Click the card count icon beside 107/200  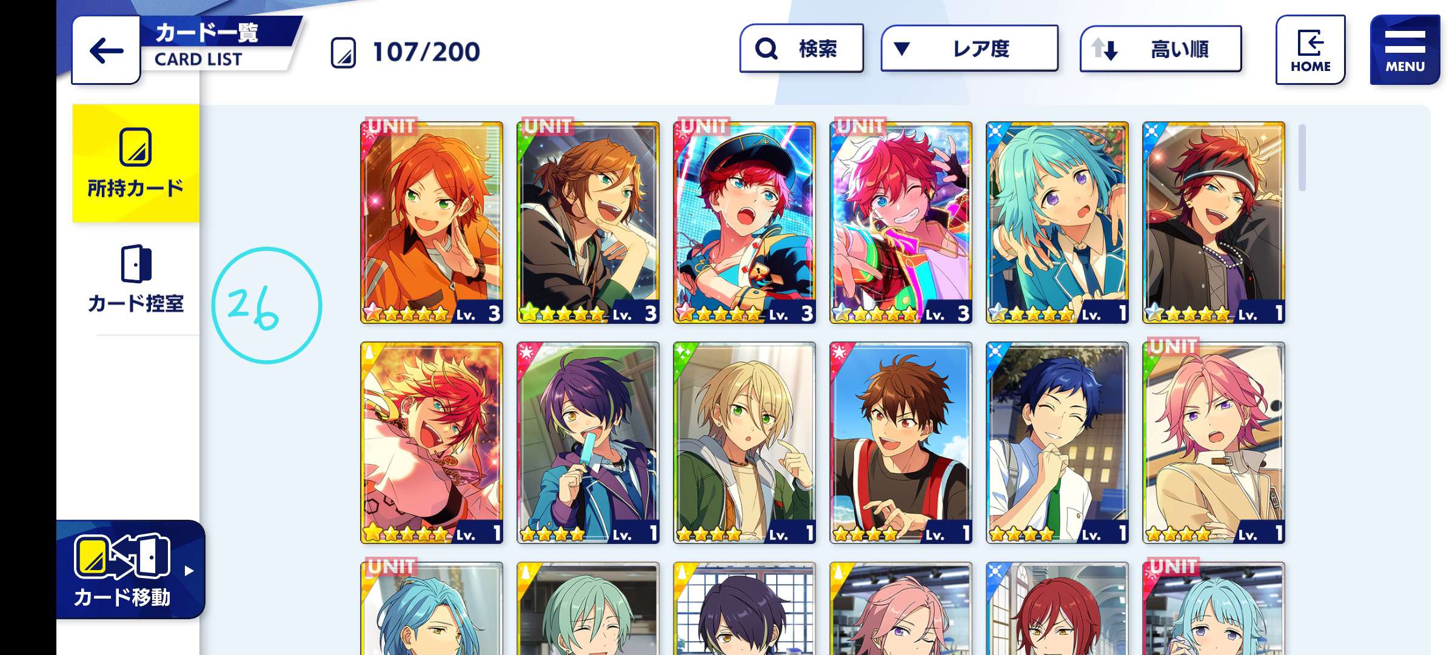[x=343, y=52]
